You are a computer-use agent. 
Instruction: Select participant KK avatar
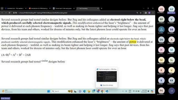(172, 80)
